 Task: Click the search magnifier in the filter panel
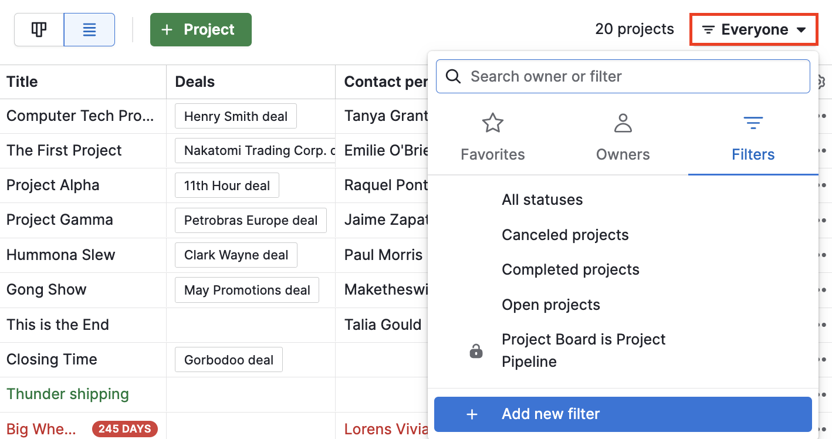tap(453, 76)
